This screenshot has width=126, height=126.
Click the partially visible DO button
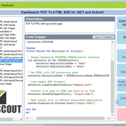[x=122, y=56]
